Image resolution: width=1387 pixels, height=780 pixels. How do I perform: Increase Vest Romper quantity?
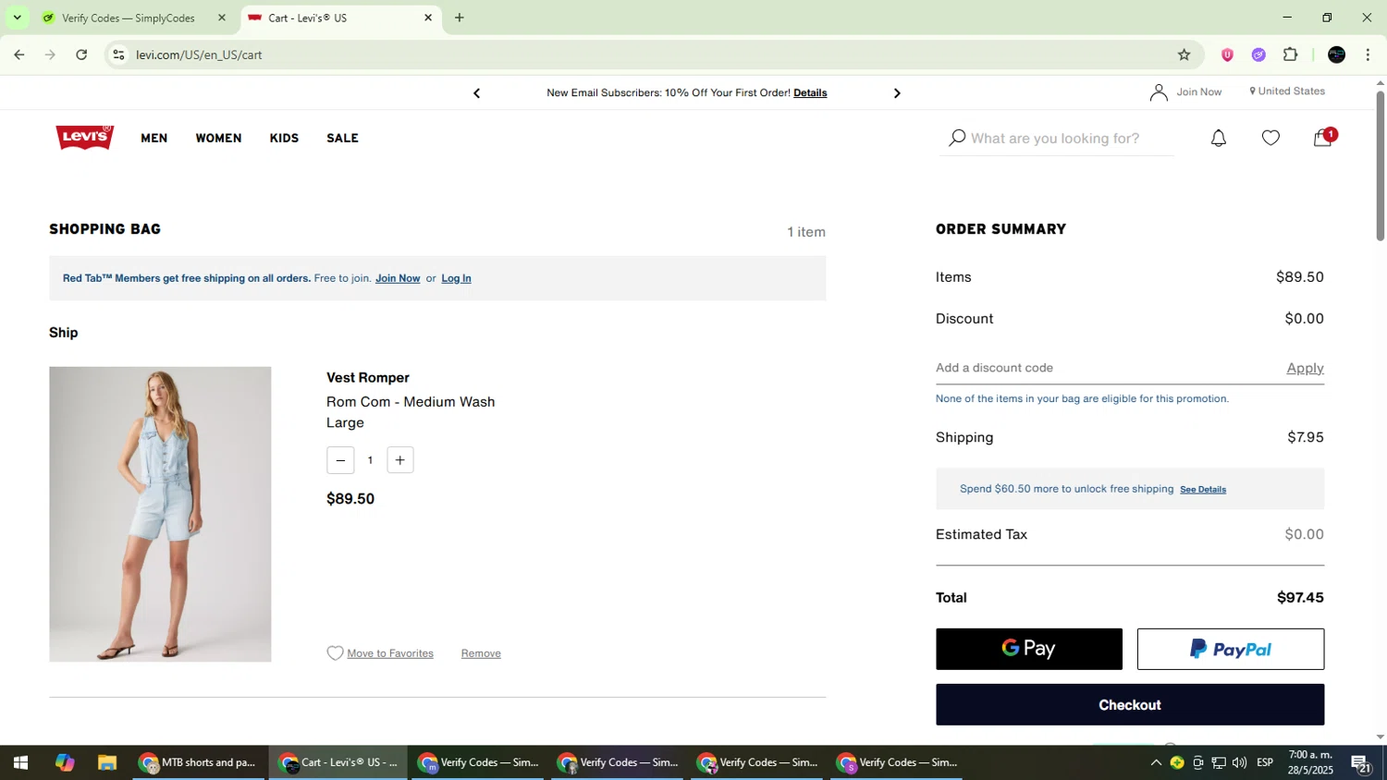click(399, 460)
